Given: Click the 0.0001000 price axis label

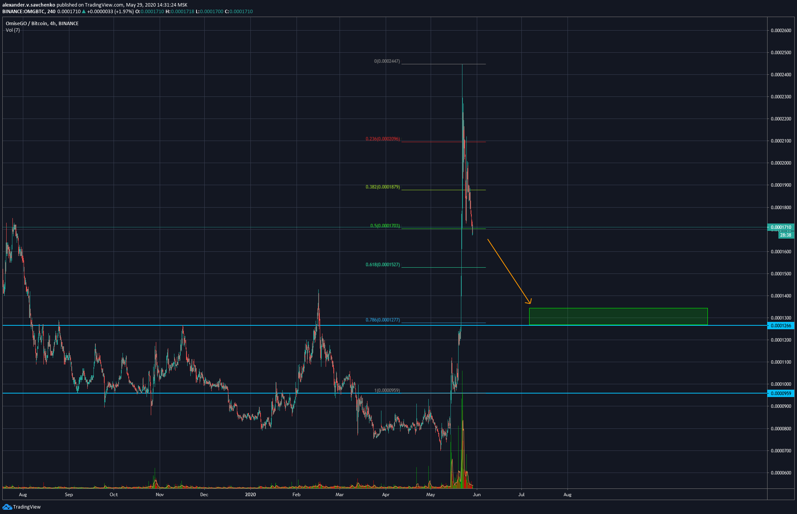Looking at the screenshot, I should tap(781, 384).
